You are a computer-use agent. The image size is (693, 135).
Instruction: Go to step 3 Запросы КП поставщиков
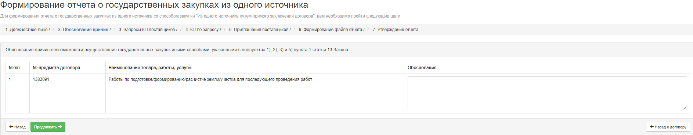pos(147,30)
